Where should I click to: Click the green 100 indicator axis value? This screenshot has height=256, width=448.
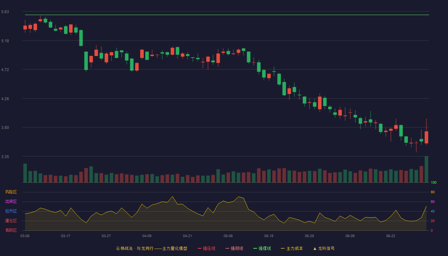pos(434,183)
